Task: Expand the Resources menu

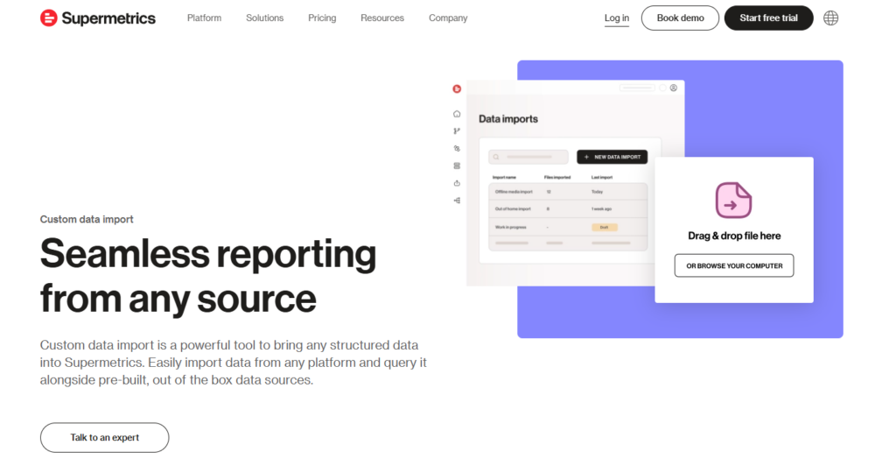Action: (x=382, y=18)
